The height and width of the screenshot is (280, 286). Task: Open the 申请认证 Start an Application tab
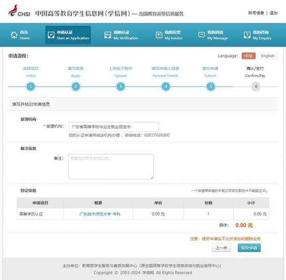pyautogui.click(x=68, y=35)
